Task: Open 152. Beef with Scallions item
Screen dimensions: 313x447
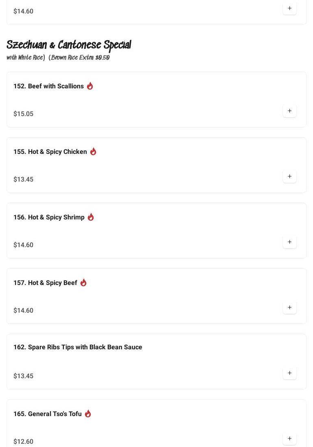Action: 48,86
